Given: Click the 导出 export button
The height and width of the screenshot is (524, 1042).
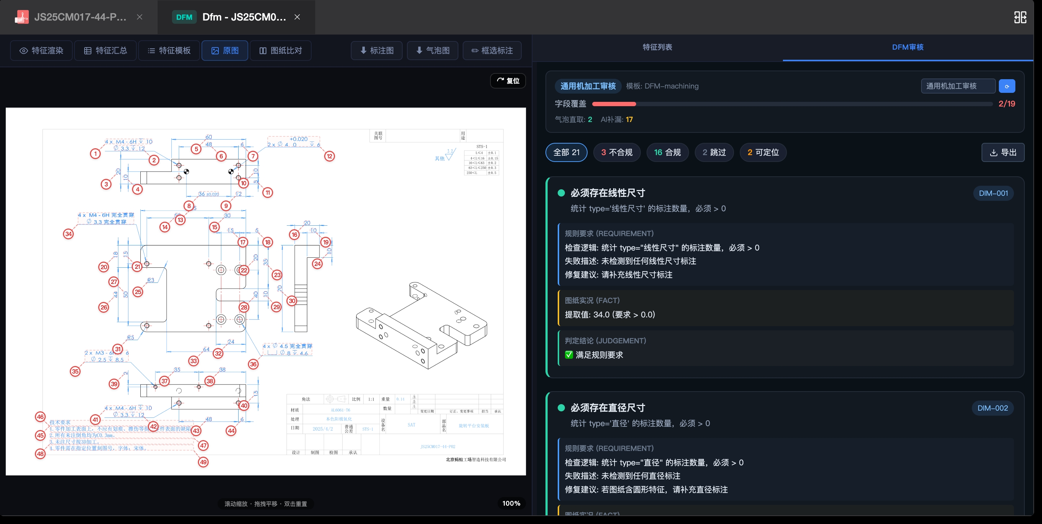Looking at the screenshot, I should pyautogui.click(x=1003, y=153).
